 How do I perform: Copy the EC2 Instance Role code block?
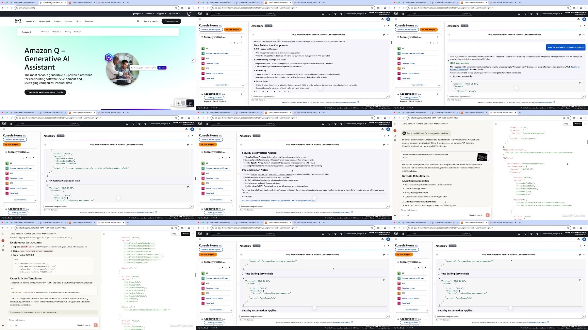pyautogui.click(x=580, y=83)
